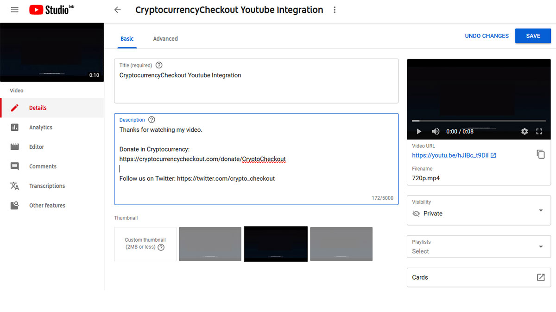
Task: Click into the Title input field
Action: [x=256, y=81]
